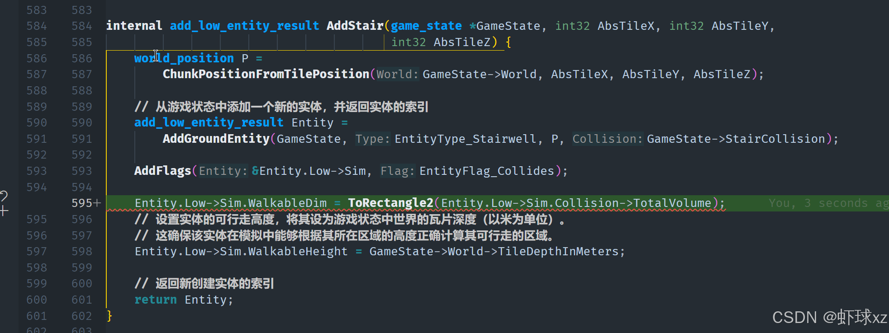The height and width of the screenshot is (333, 889).
Task: Click 'Entity.Low->Sim.WalkableHeight' on line 598
Action: tap(241, 252)
